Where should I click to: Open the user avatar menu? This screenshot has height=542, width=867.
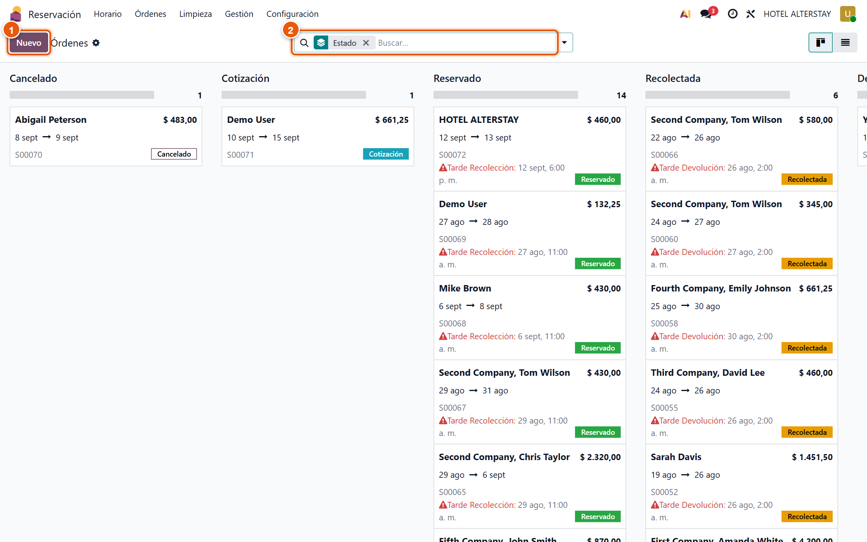pos(848,14)
